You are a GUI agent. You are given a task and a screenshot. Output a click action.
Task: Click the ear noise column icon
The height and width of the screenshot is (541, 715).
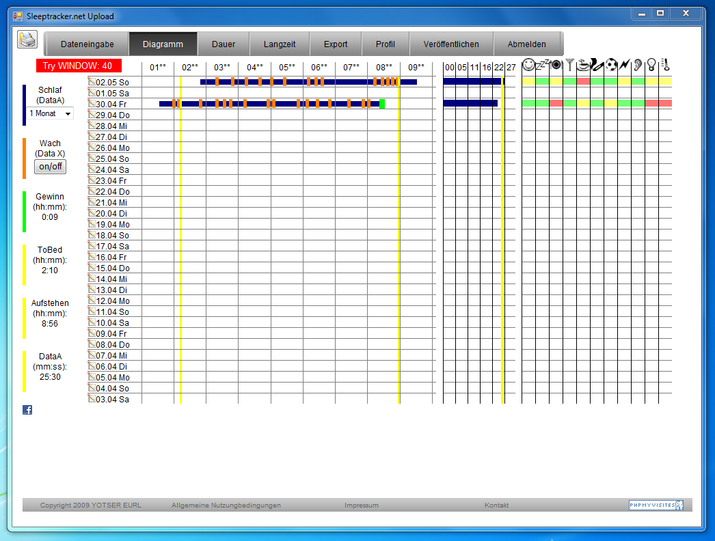(x=638, y=65)
